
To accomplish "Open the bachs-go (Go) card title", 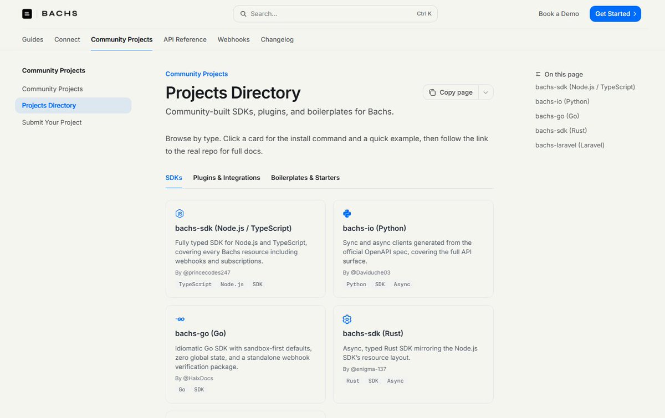I will pos(201,333).
